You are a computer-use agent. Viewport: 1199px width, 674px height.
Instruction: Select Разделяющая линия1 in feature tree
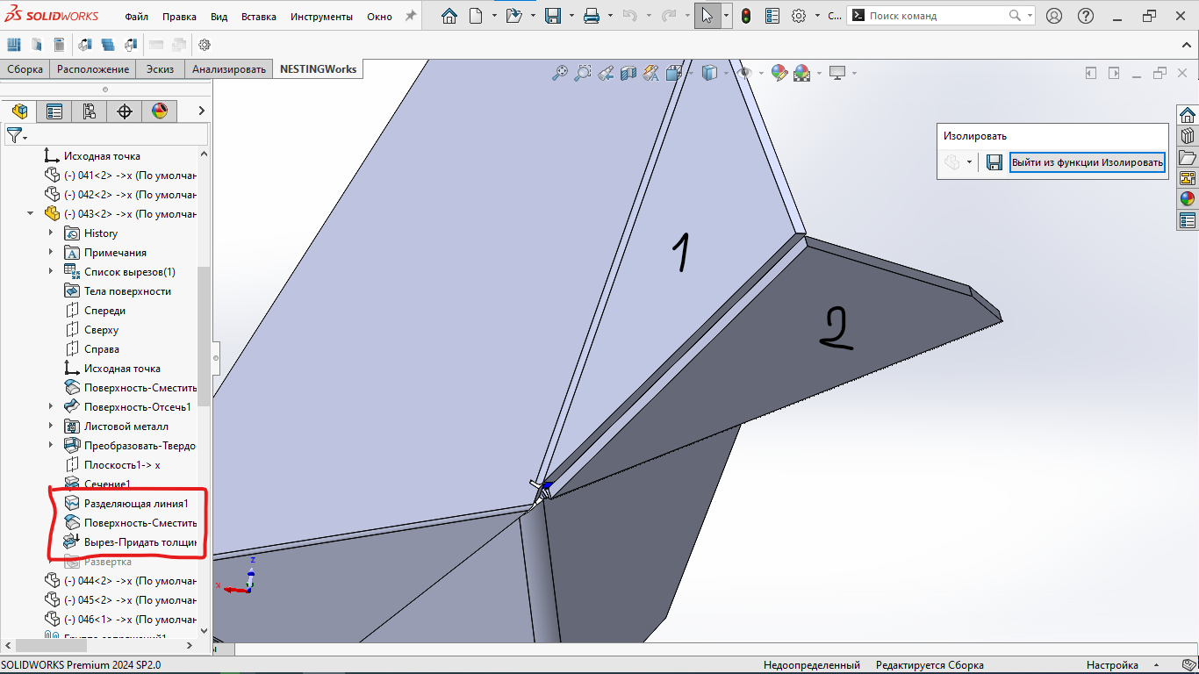[x=135, y=504]
